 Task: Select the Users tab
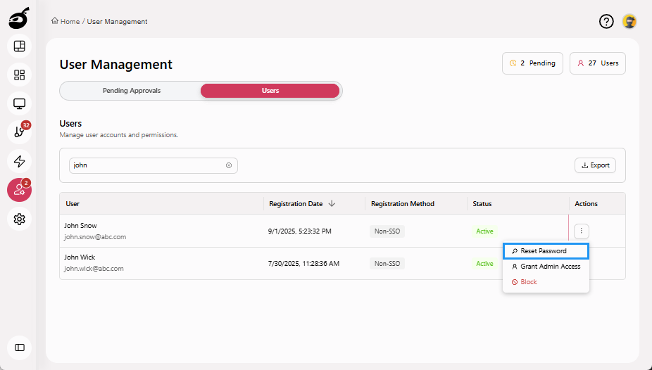270,91
